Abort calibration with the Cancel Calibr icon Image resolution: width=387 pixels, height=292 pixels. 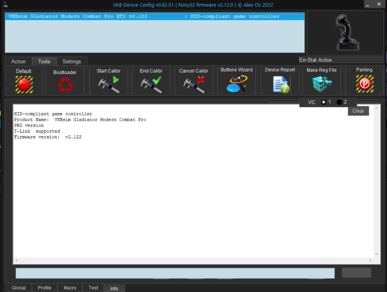click(194, 85)
